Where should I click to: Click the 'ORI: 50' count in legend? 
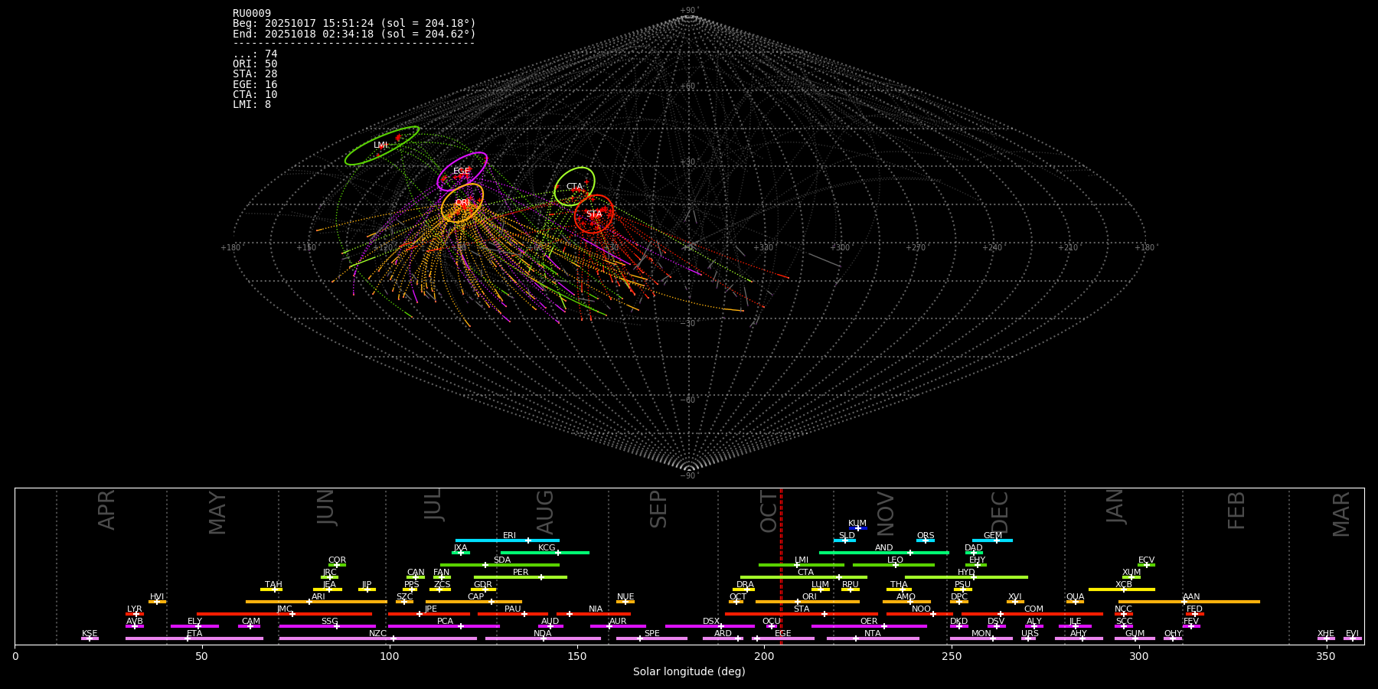tap(255, 64)
